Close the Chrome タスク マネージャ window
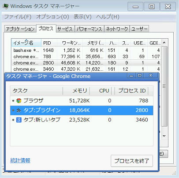Viewport: 179px width, 178px height. (151, 76)
